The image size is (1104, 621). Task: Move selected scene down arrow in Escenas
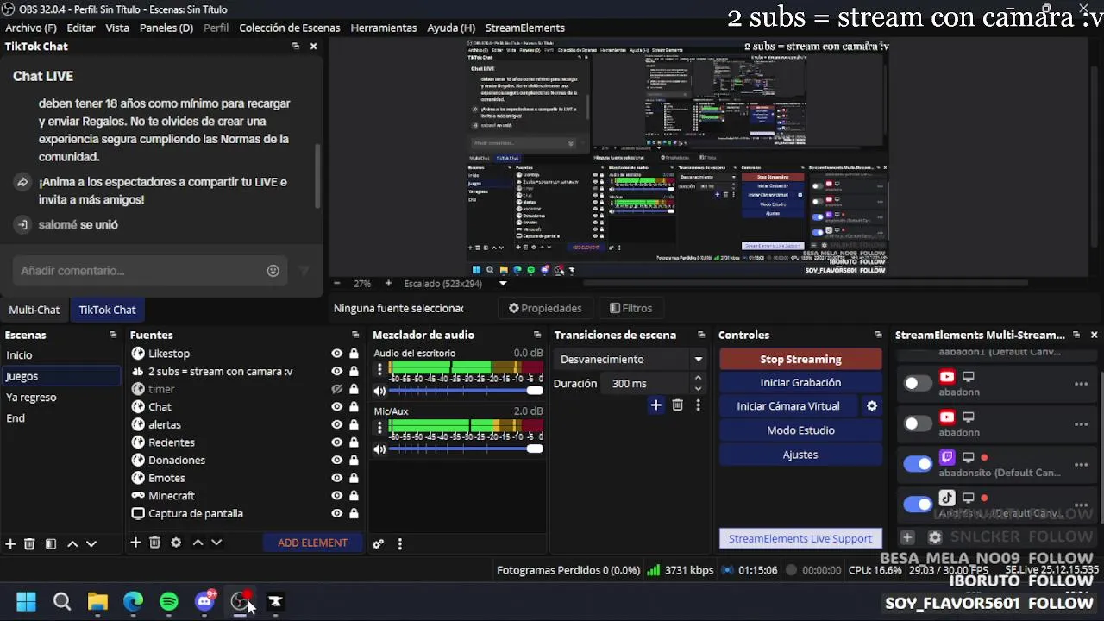point(91,543)
